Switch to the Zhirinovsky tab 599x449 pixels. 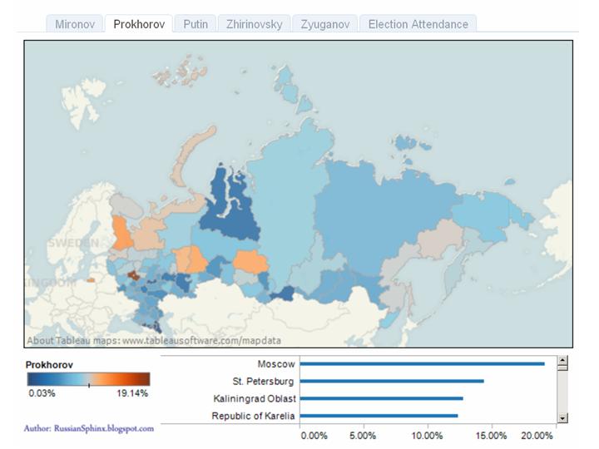[254, 24]
